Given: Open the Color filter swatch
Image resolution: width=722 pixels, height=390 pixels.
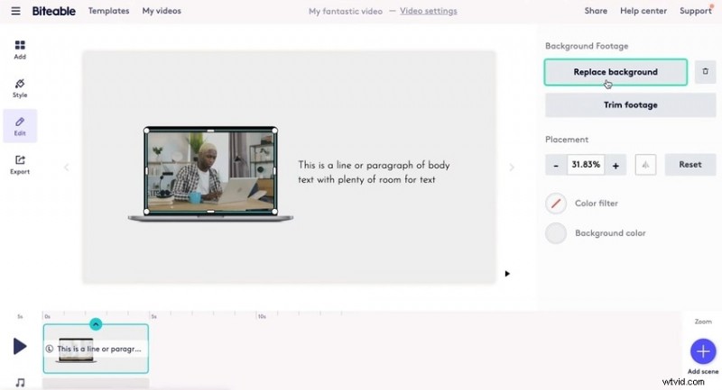Looking at the screenshot, I should point(556,203).
